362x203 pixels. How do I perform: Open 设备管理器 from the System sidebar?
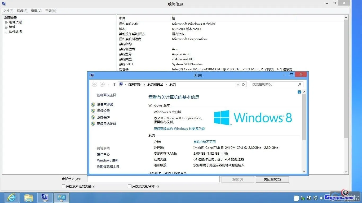tap(105, 104)
